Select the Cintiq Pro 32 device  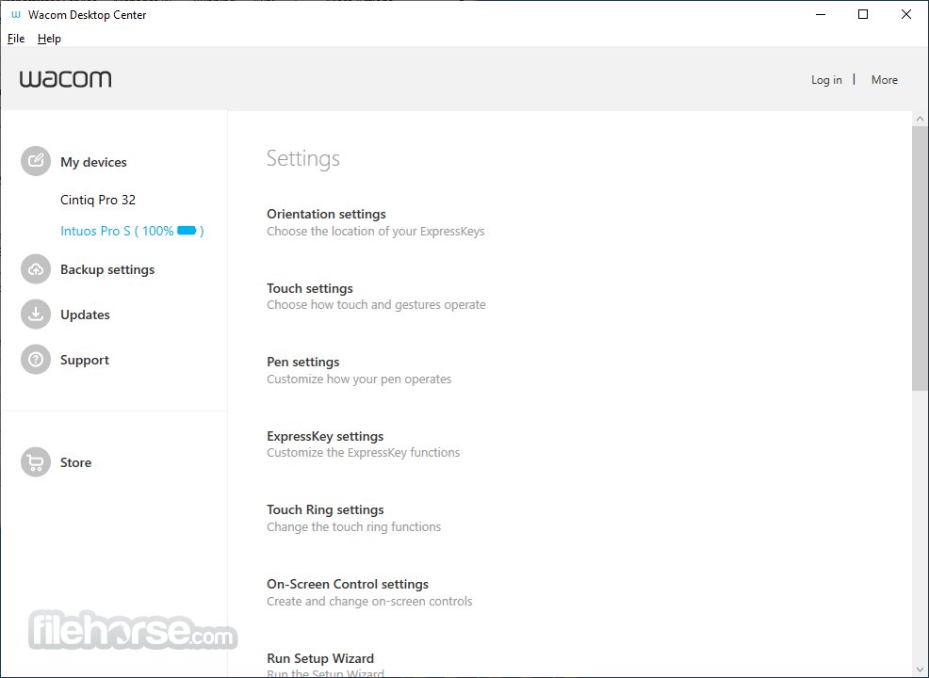pyautogui.click(x=98, y=201)
